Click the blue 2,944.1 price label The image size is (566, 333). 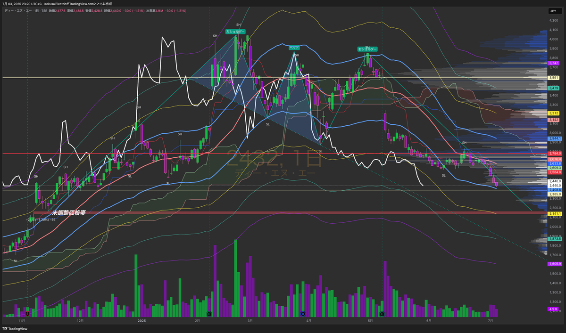click(555, 139)
